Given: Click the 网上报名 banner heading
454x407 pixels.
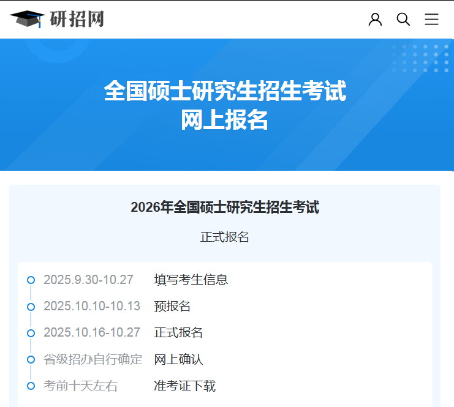Looking at the screenshot, I should (x=225, y=120).
